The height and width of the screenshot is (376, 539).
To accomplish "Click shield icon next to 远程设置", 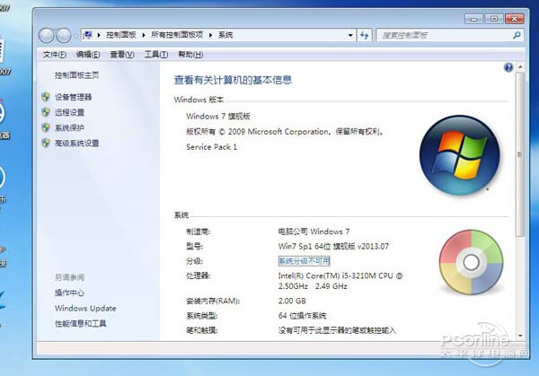I will [x=46, y=112].
